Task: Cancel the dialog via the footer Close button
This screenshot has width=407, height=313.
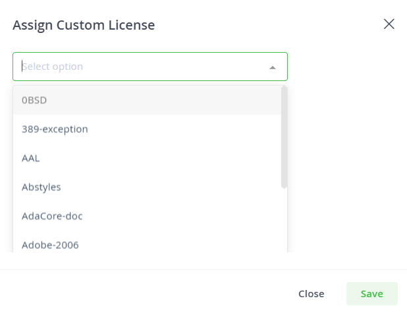Action: tap(312, 294)
